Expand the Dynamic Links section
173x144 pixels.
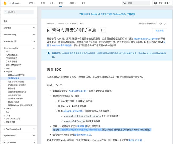click(x=34, y=136)
